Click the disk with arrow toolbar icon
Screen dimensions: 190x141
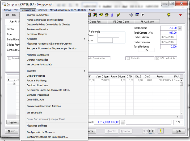click(x=131, y=15)
